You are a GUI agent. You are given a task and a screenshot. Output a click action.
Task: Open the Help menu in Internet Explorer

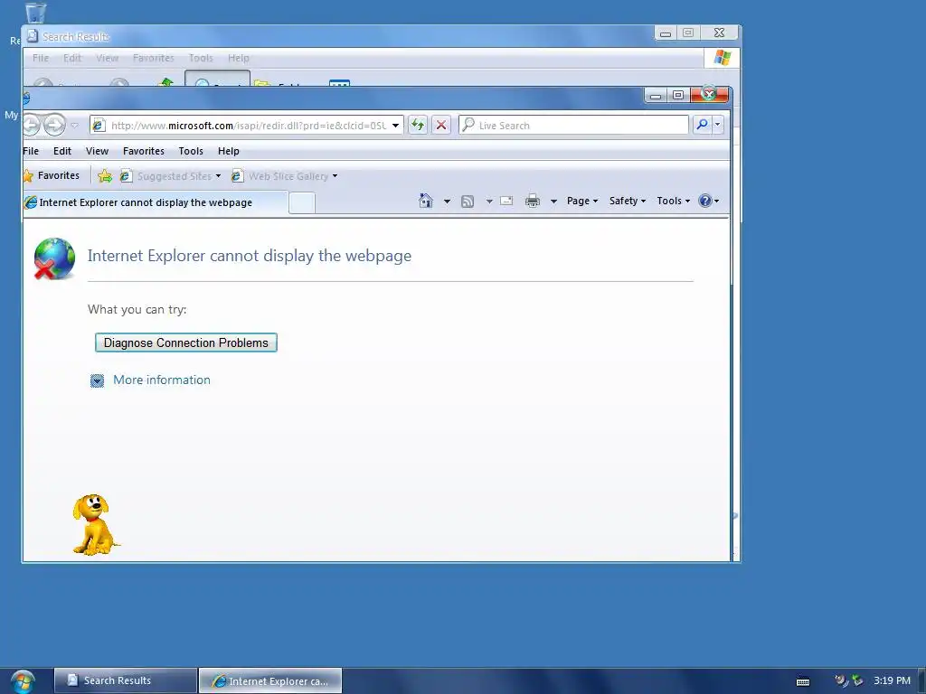229,151
